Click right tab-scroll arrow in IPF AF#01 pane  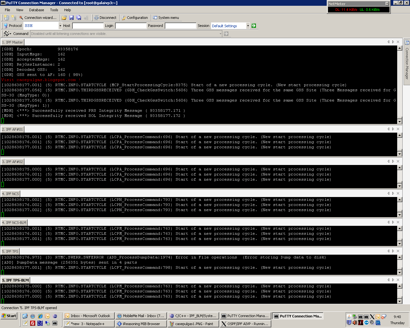(x=393, y=129)
